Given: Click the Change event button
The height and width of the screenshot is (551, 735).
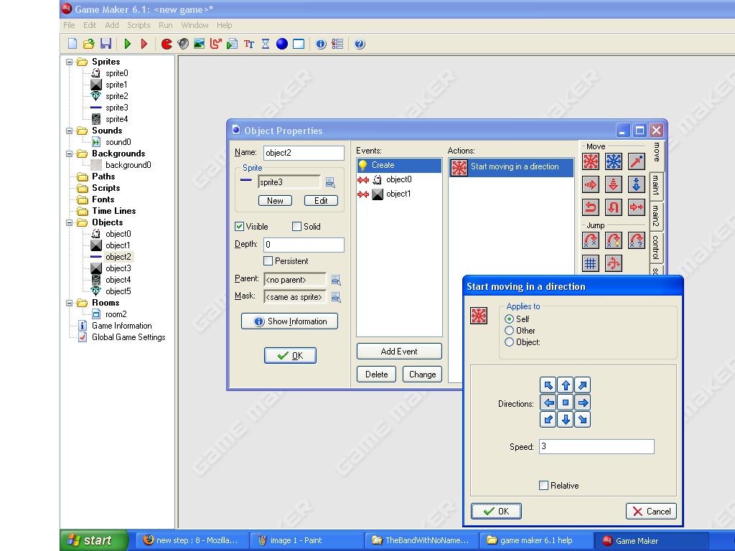Looking at the screenshot, I should point(422,375).
